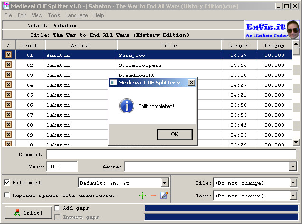302x224 pixels.
Task: Click the pencil edit-mask icon
Action: [164, 195]
